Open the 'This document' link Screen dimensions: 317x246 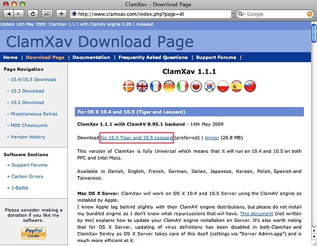click(256, 214)
